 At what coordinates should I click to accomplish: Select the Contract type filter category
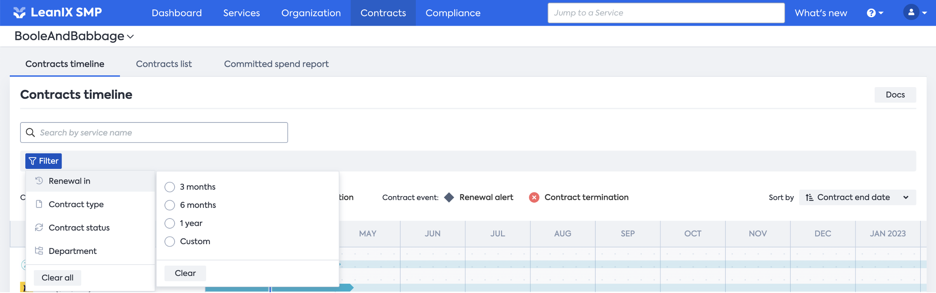click(76, 204)
